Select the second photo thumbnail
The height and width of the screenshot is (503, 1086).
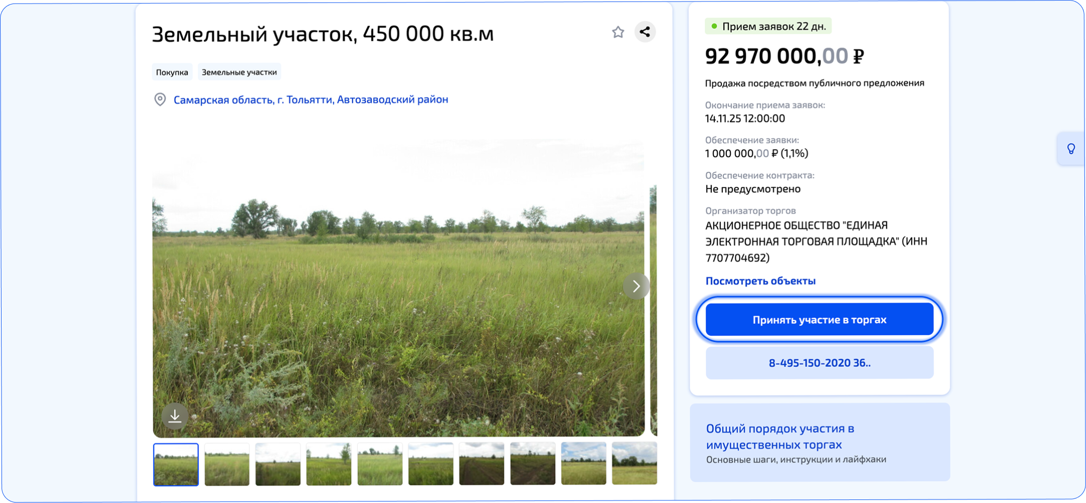(227, 464)
